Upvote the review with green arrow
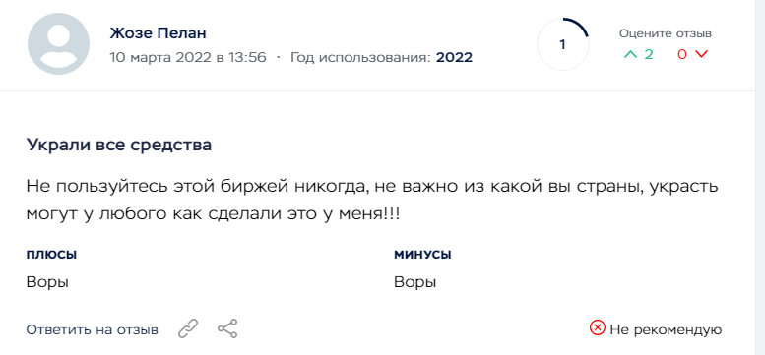Screen dimensions: 765x355 pos(631,54)
